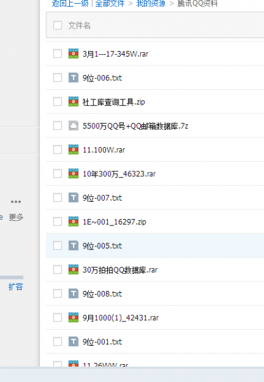Viewport: 264px width, 382px height.
Task: Open 我的资源 breadcrumb folder
Action: tap(151, 3)
